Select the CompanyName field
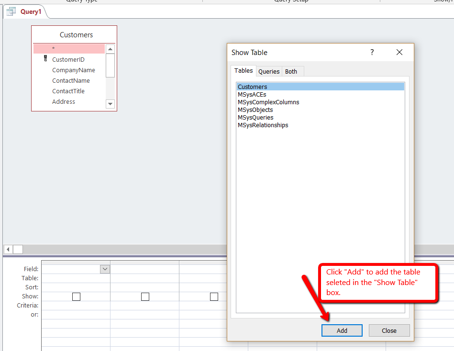 [x=74, y=70]
